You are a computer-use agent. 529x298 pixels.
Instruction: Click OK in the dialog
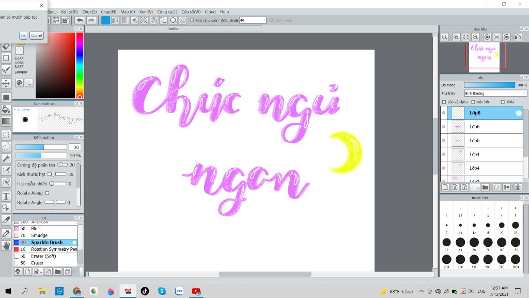23,36
